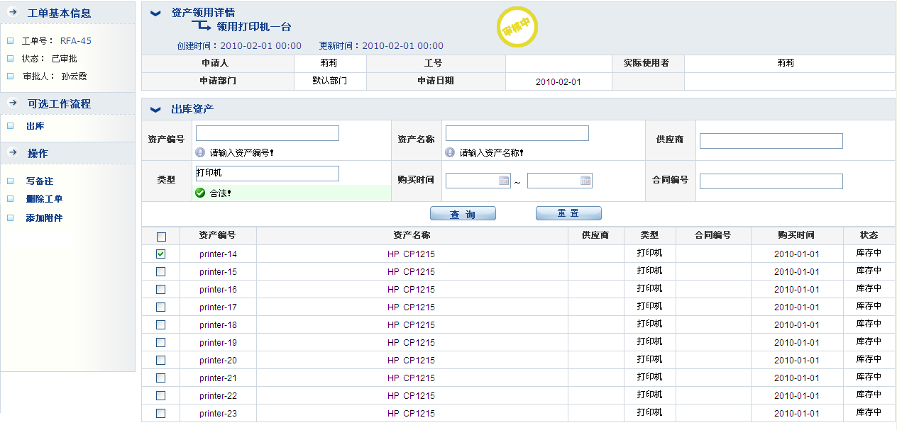Click the green check icon beside 合法
The height and width of the screenshot is (430, 897).
201,193
